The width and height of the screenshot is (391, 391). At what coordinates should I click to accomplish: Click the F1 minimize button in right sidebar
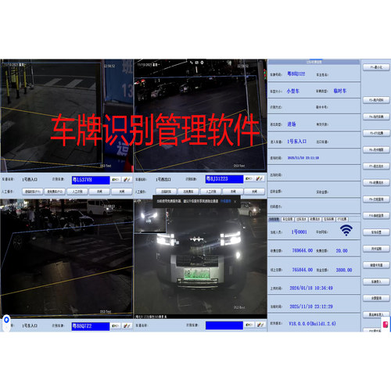(x=376, y=67)
